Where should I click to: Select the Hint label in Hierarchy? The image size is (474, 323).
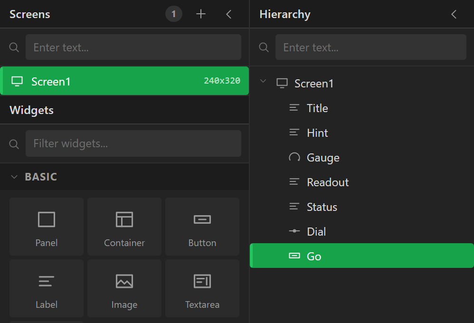[x=362, y=133]
